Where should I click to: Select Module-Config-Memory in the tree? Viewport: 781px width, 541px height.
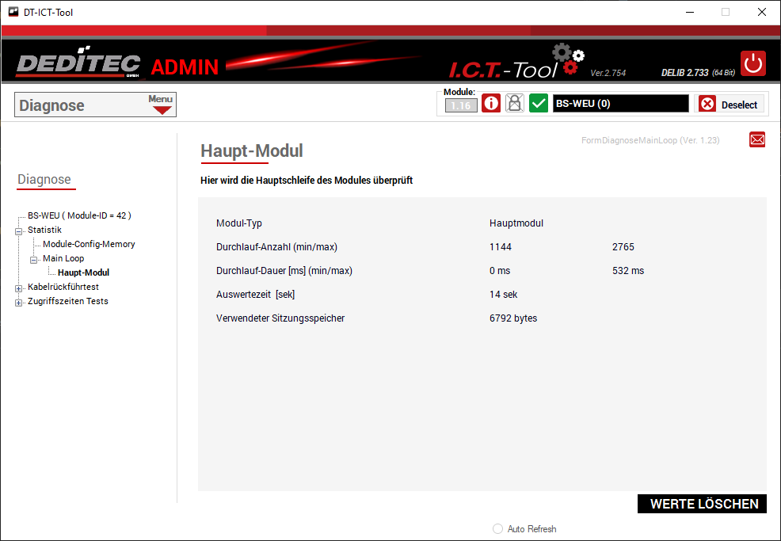click(89, 244)
